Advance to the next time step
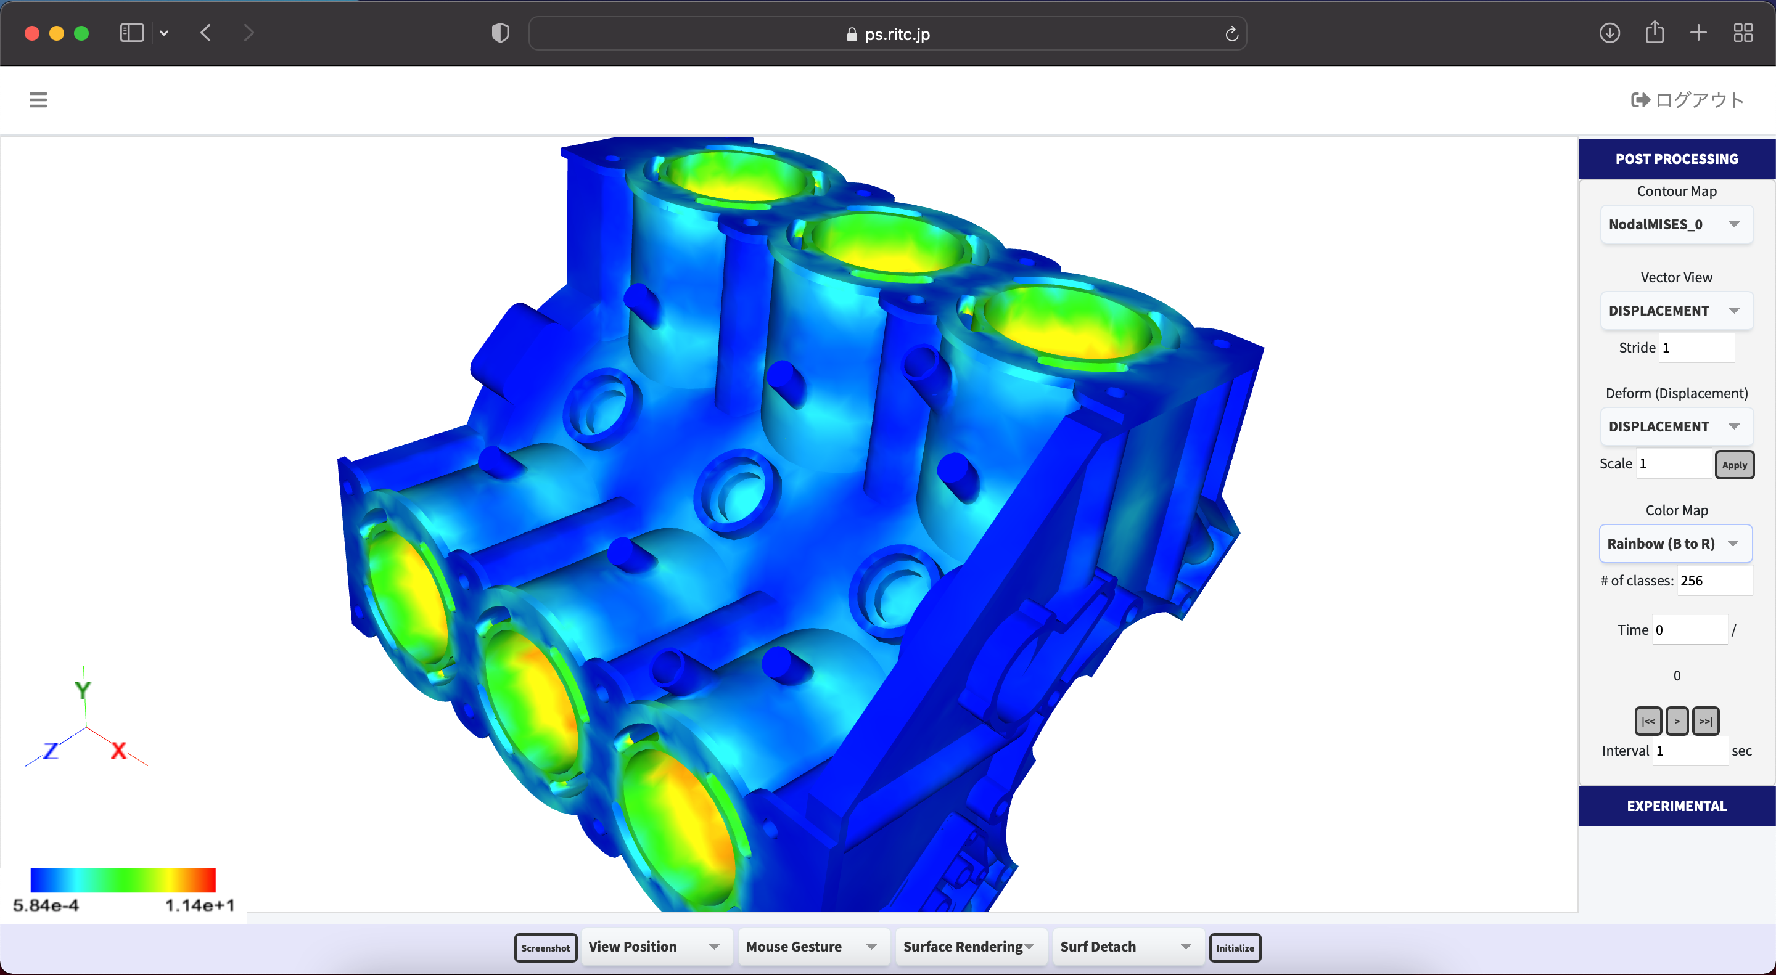This screenshot has height=975, width=1776. [1677, 720]
